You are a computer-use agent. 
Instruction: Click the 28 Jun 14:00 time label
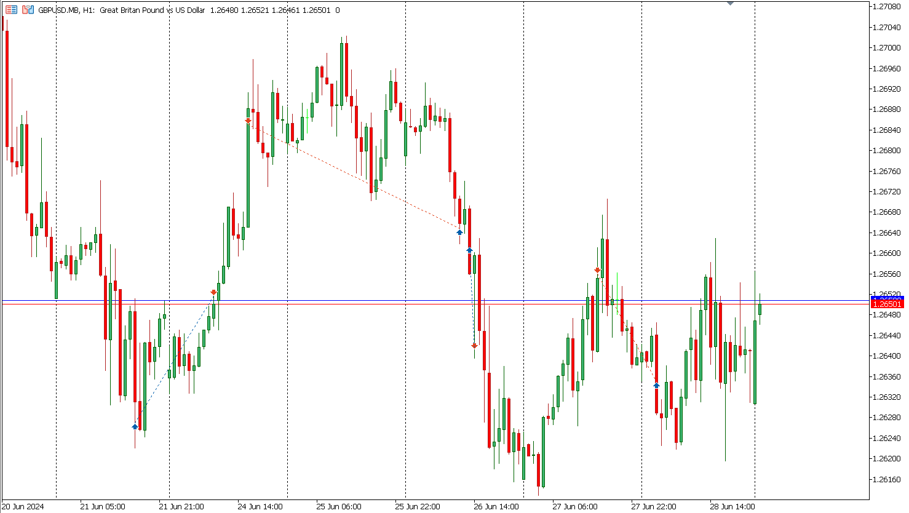(732, 507)
